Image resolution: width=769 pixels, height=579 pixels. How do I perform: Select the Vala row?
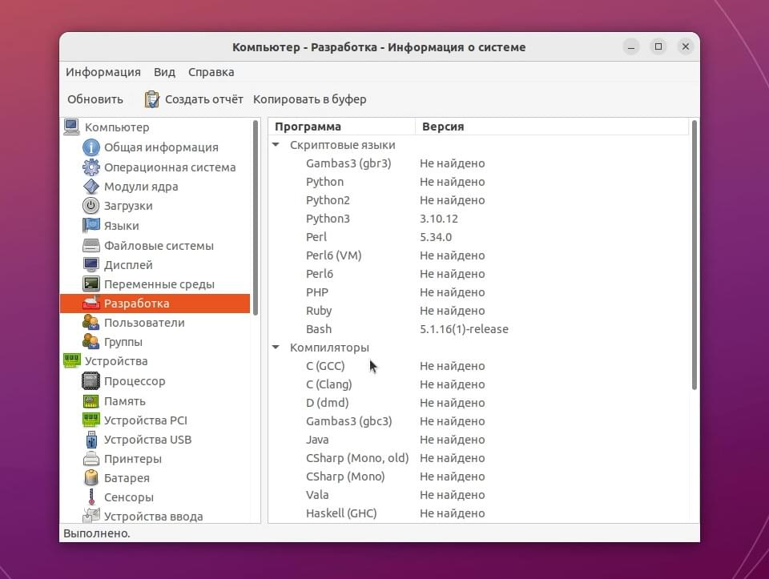pos(479,495)
